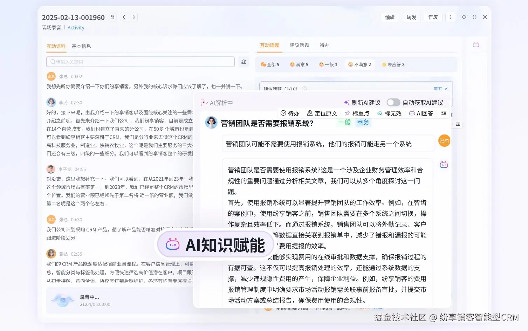Click 张总 avatar at 00:02 message
Screen dimensions: 528x331
click(51, 76)
